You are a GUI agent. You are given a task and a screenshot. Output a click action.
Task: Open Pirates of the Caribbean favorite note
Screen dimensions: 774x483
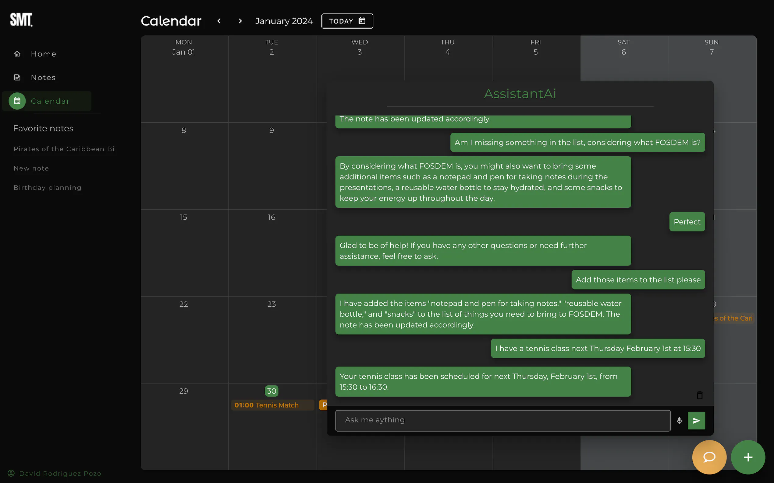pos(64,149)
